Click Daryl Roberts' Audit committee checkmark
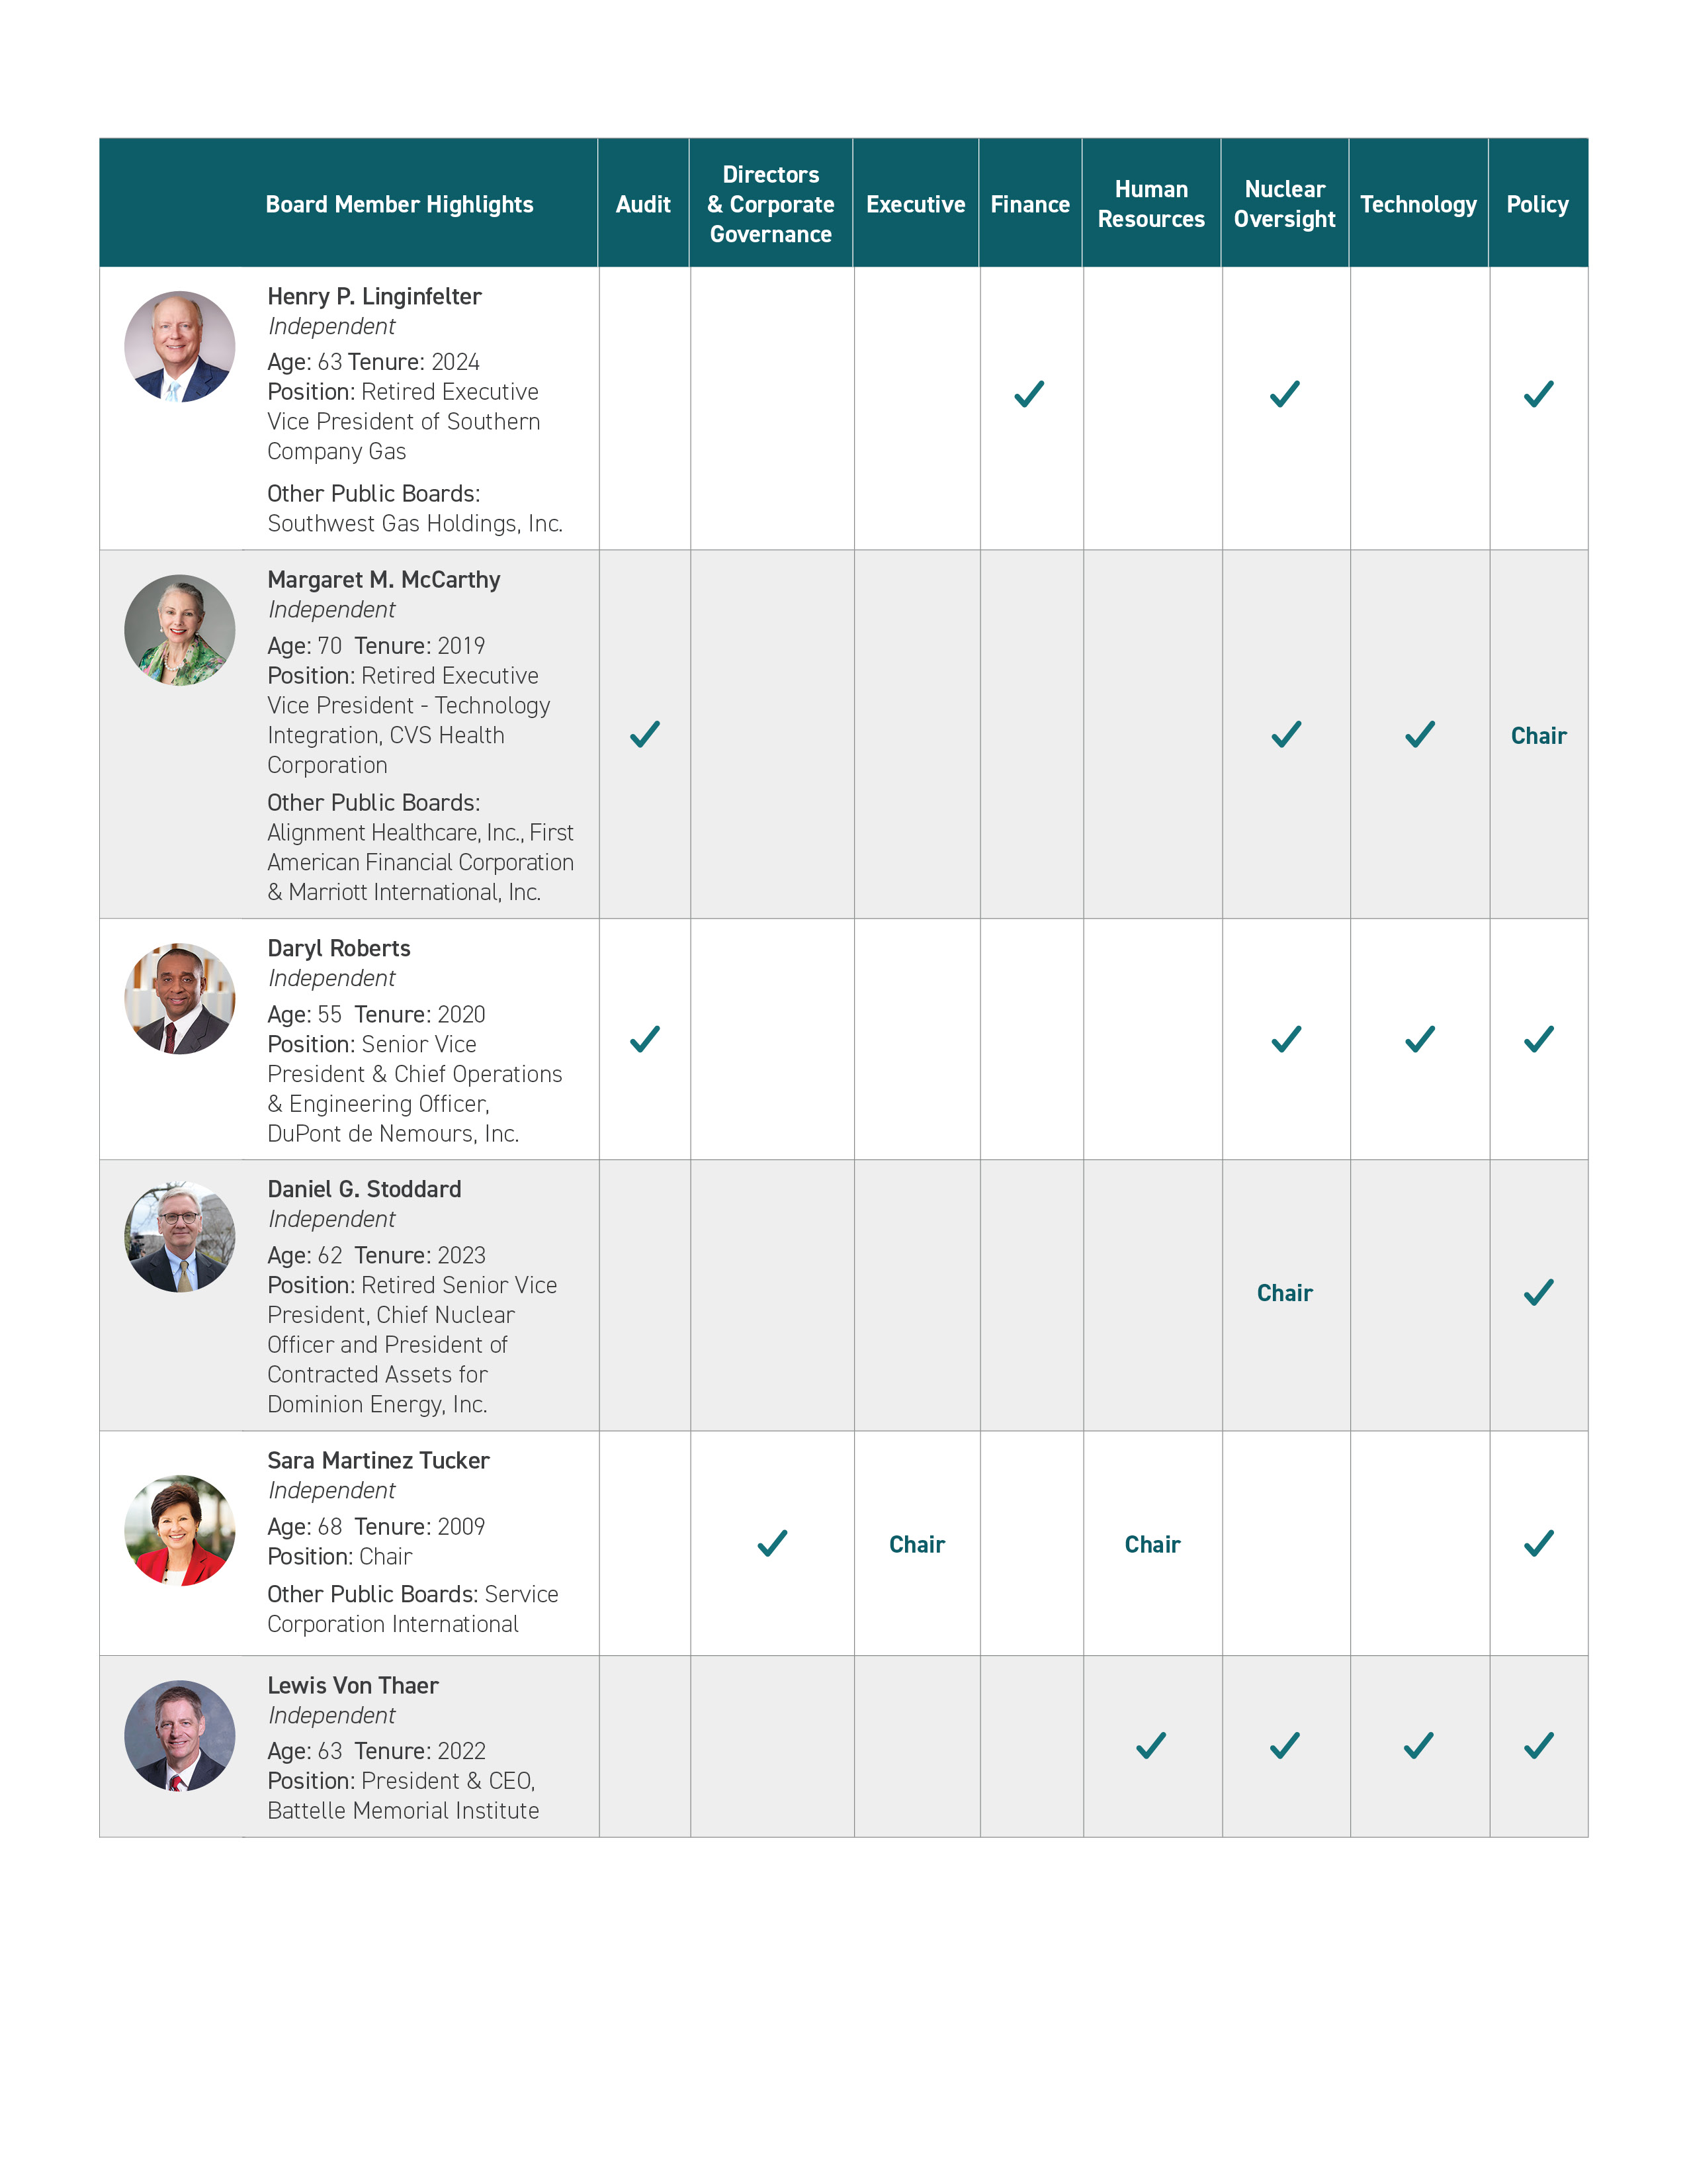The width and height of the screenshot is (1687, 2184). point(644,1040)
